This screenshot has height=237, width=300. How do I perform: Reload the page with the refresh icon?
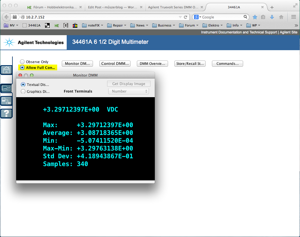click(x=185, y=17)
